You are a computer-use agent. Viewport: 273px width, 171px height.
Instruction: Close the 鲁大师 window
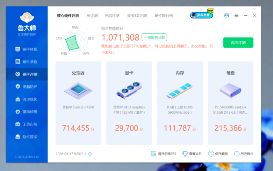point(255,15)
